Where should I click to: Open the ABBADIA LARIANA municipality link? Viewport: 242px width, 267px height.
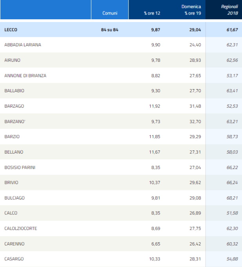[x=23, y=45]
